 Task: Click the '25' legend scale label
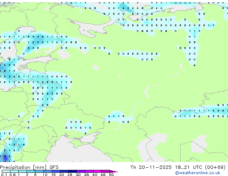tap(70, 175)
